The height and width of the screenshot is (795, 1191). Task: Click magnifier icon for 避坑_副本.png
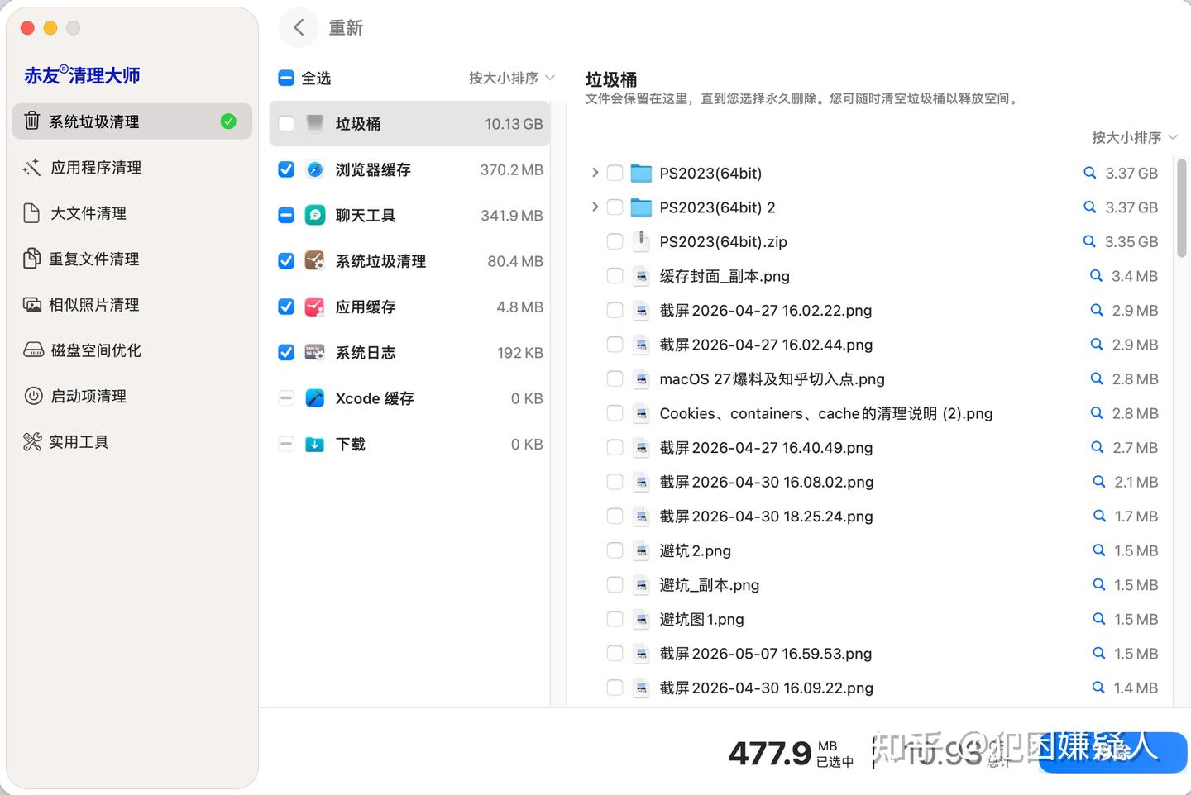(x=1099, y=584)
